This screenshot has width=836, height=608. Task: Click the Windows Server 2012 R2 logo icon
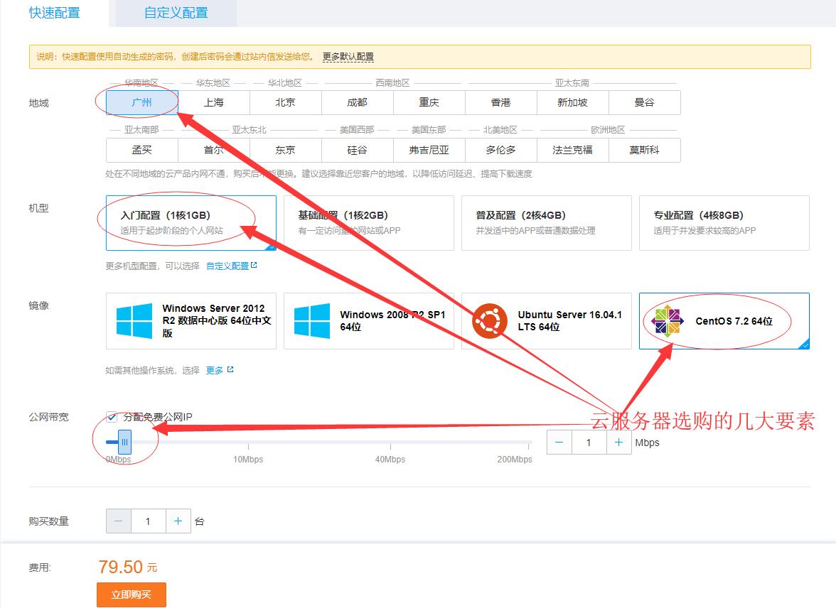point(134,321)
